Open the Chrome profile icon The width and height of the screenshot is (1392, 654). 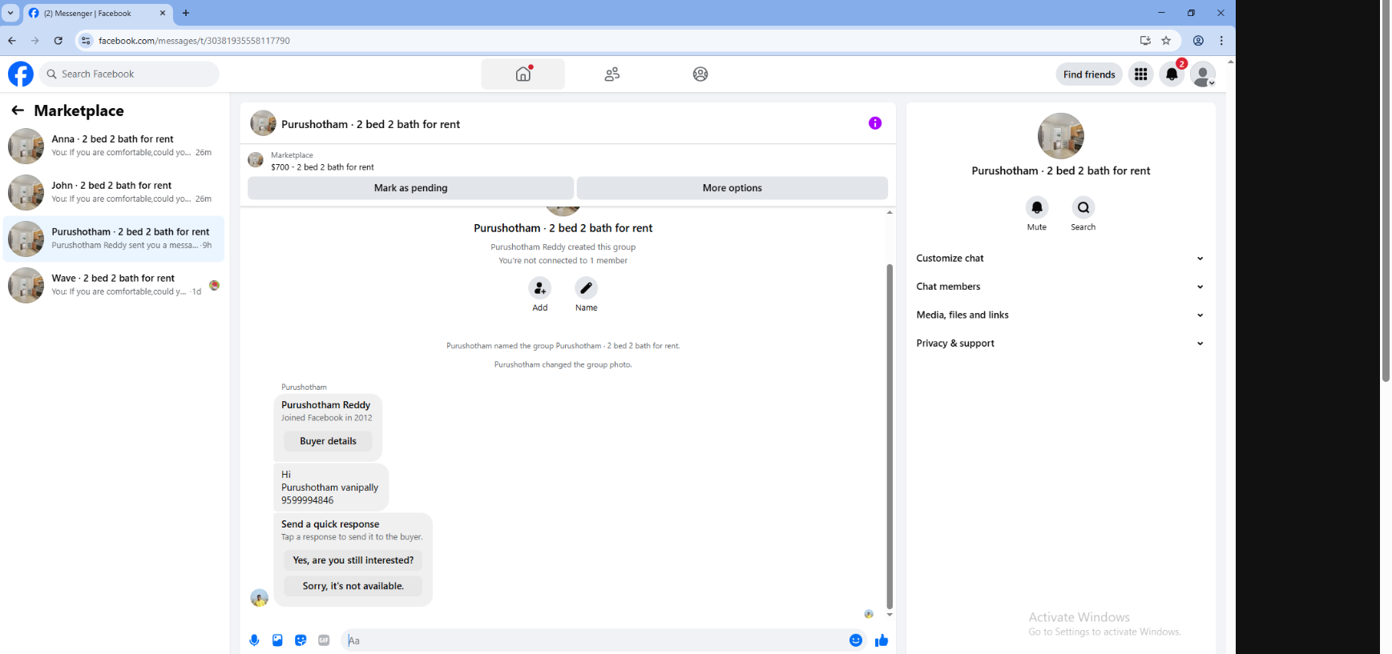coord(1198,40)
